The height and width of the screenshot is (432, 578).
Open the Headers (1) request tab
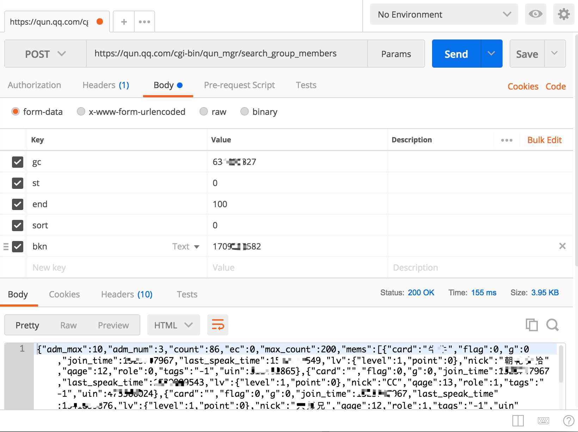[106, 85]
